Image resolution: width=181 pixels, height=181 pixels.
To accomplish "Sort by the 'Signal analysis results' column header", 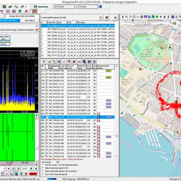I will (106, 67).
